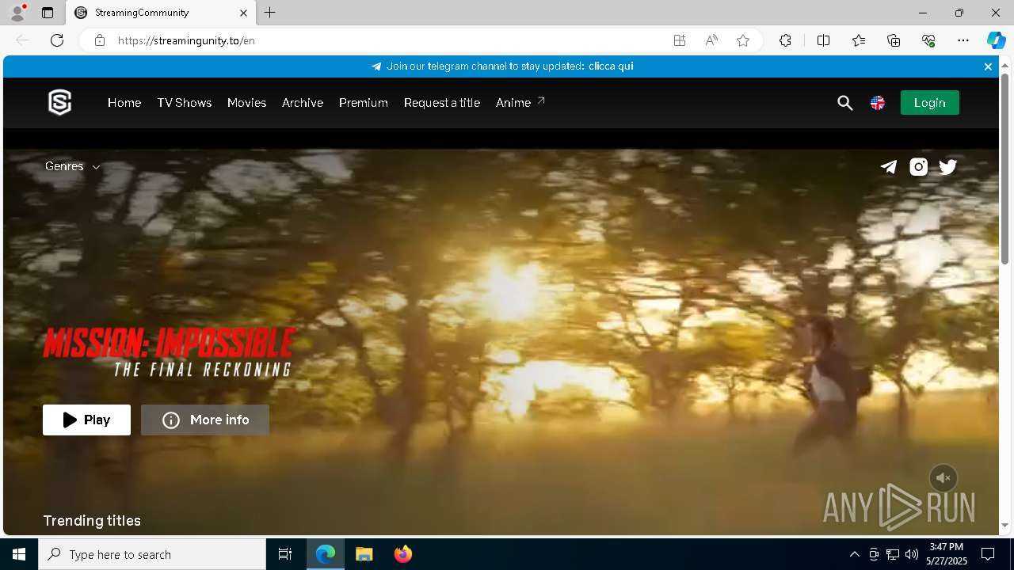Image resolution: width=1014 pixels, height=570 pixels.
Task: Open Request a title page
Action: tap(442, 103)
